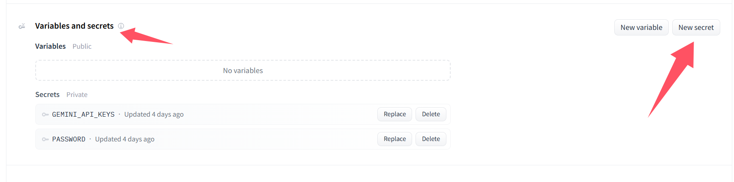This screenshot has height=182, width=734.
Task: Click the key icon next to GEMINI_API_KEYS
Action: tap(45, 114)
